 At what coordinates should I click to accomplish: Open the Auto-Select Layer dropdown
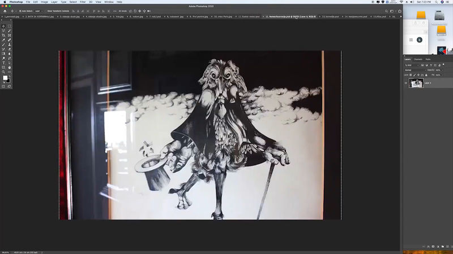pyautogui.click(x=39, y=11)
